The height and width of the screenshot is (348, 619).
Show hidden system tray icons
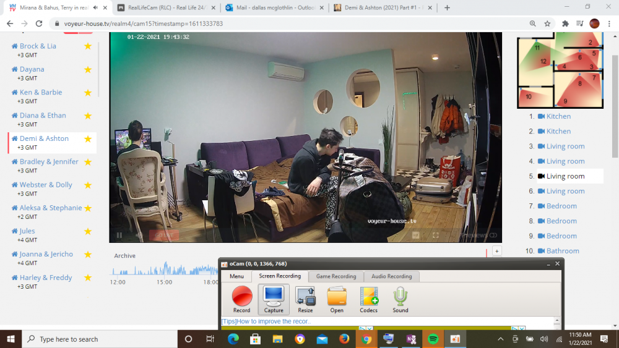coord(500,339)
